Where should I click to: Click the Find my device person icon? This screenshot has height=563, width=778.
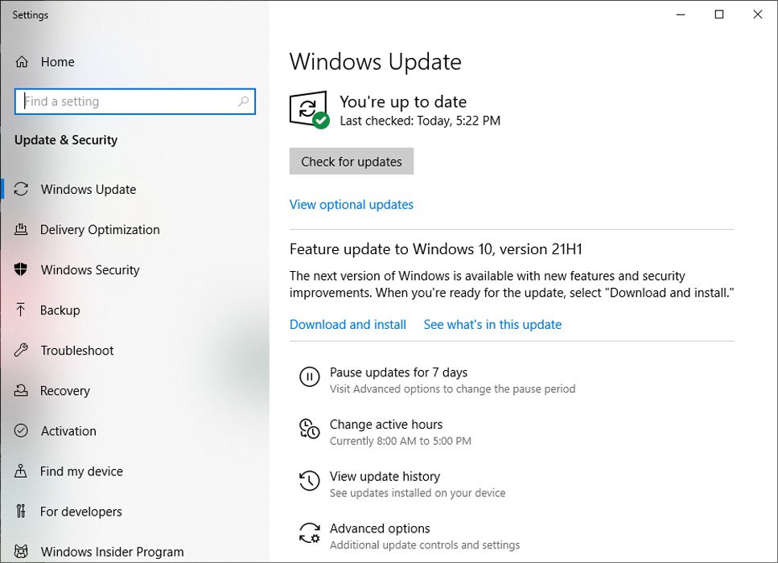pyautogui.click(x=21, y=471)
